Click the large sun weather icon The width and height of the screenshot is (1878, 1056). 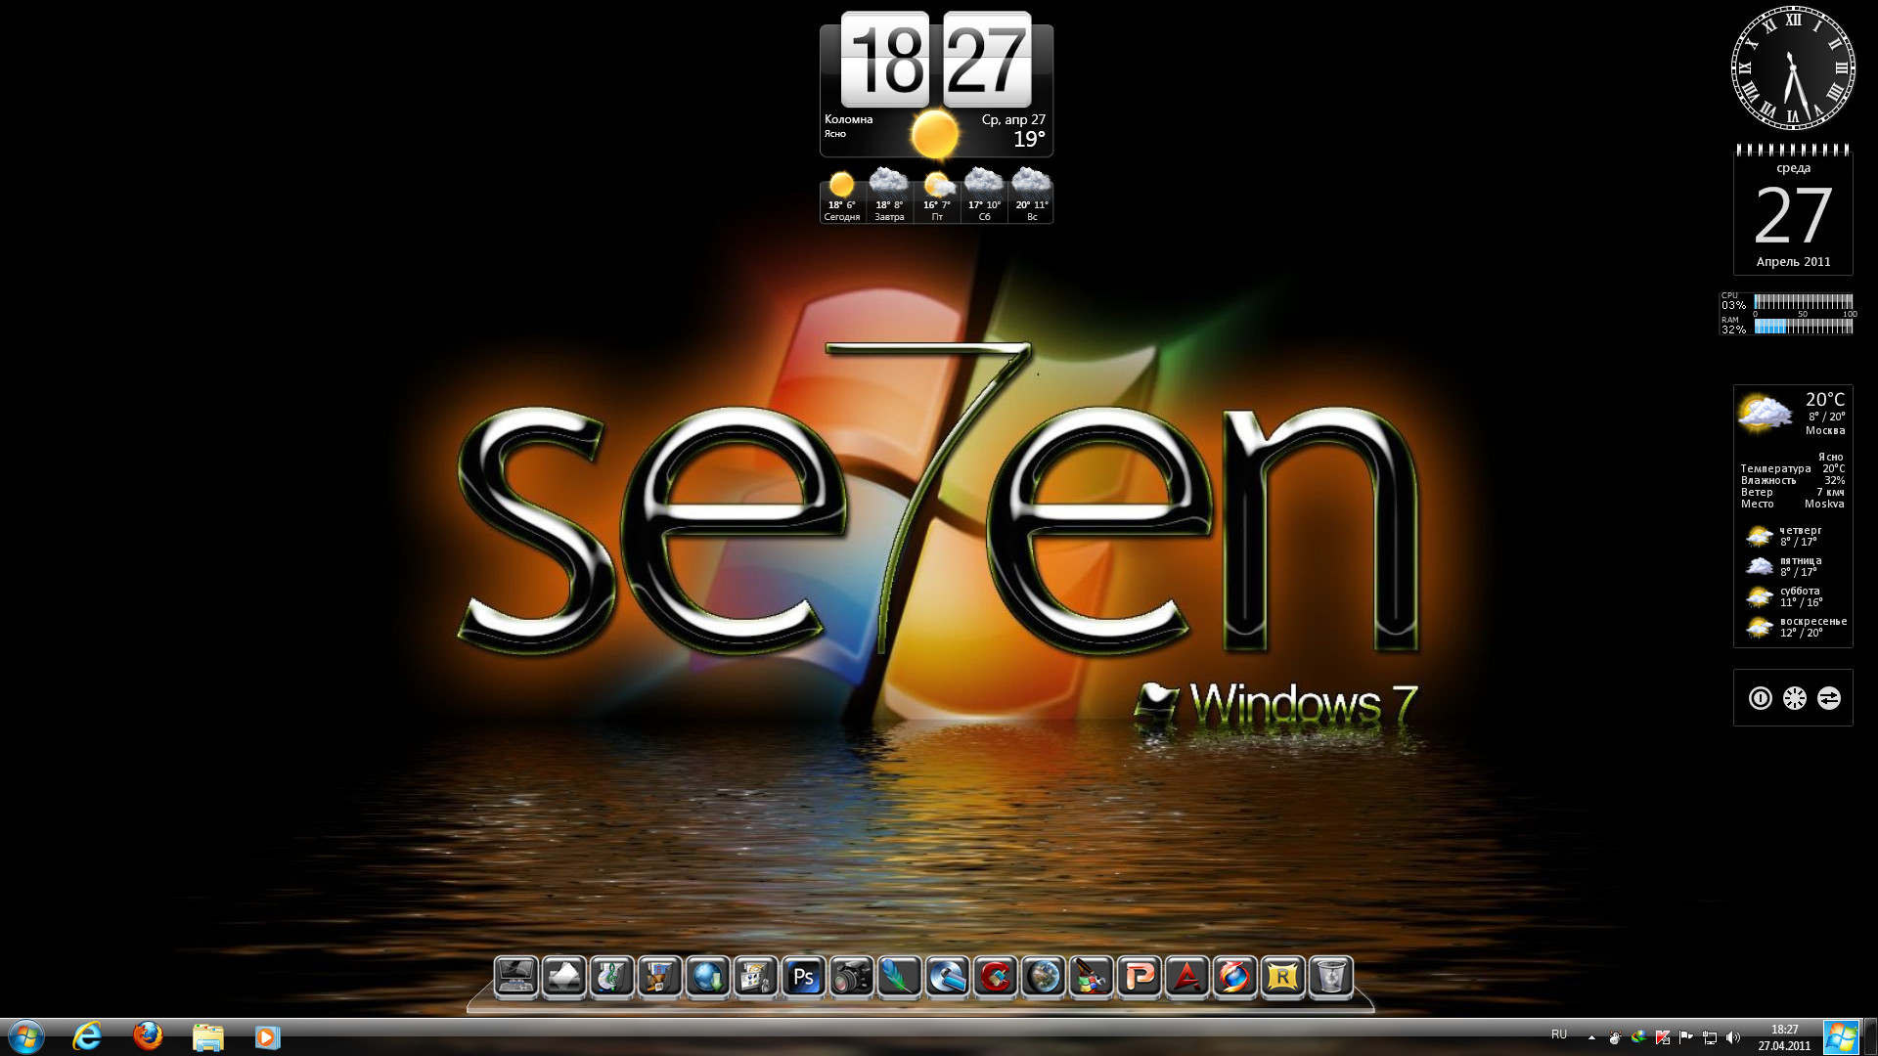[x=934, y=134]
